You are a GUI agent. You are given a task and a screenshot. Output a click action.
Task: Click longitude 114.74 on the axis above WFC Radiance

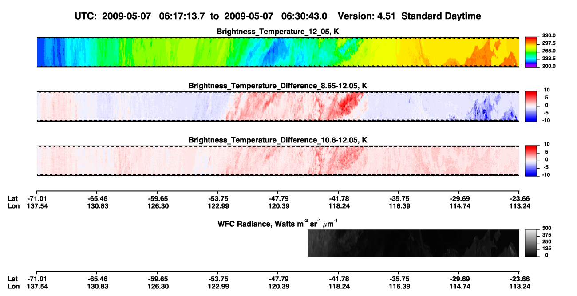click(x=459, y=205)
